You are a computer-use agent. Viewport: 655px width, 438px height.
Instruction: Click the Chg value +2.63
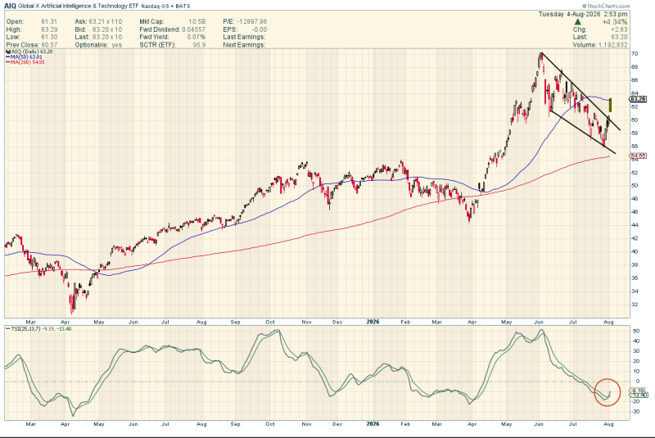coord(619,29)
